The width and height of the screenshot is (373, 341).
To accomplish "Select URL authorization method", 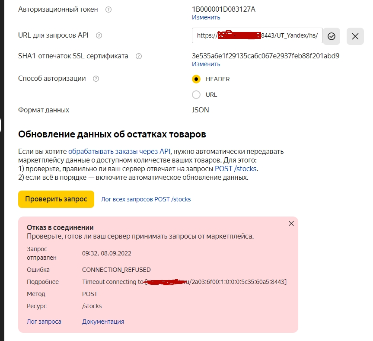I will click(x=196, y=95).
